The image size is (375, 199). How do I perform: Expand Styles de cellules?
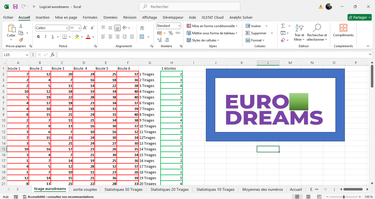click(x=203, y=40)
